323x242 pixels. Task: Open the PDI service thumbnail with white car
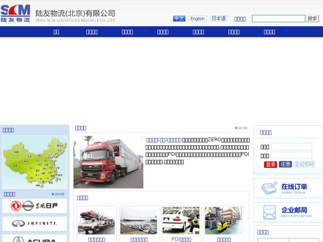pyautogui.click(x=181, y=221)
